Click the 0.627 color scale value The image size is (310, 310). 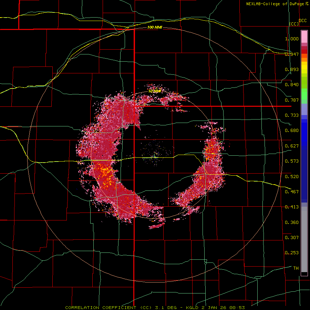tap(292, 146)
